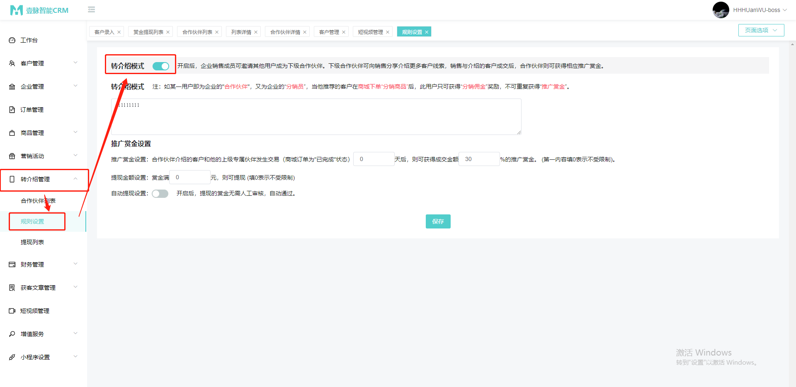Open the 提现列表 menu item
This screenshot has height=387, width=796.
(x=32, y=242)
